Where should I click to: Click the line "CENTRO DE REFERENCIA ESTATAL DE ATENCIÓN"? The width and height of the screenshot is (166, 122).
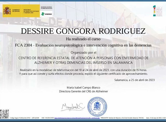[x=84, y=58]
